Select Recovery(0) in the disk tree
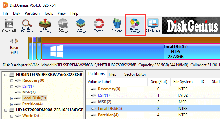220x119 pixels. [x=33, y=80]
